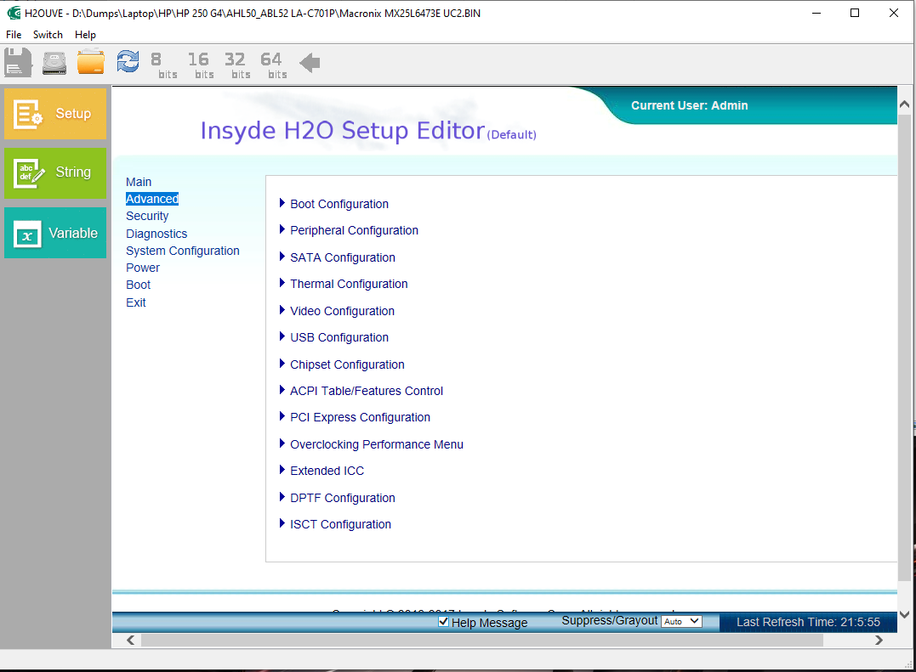Click the hard drive toolbar icon

tap(54, 63)
